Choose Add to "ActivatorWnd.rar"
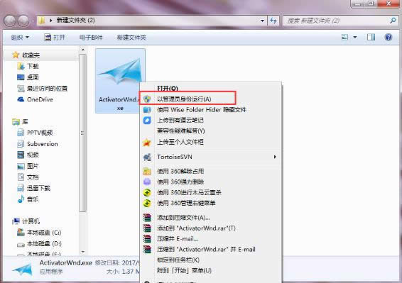This screenshot has width=402, height=283. pos(197,228)
